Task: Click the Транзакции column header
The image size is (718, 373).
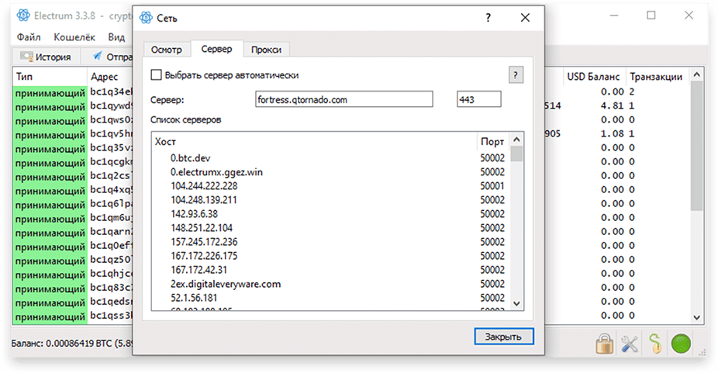Action: coord(656,77)
